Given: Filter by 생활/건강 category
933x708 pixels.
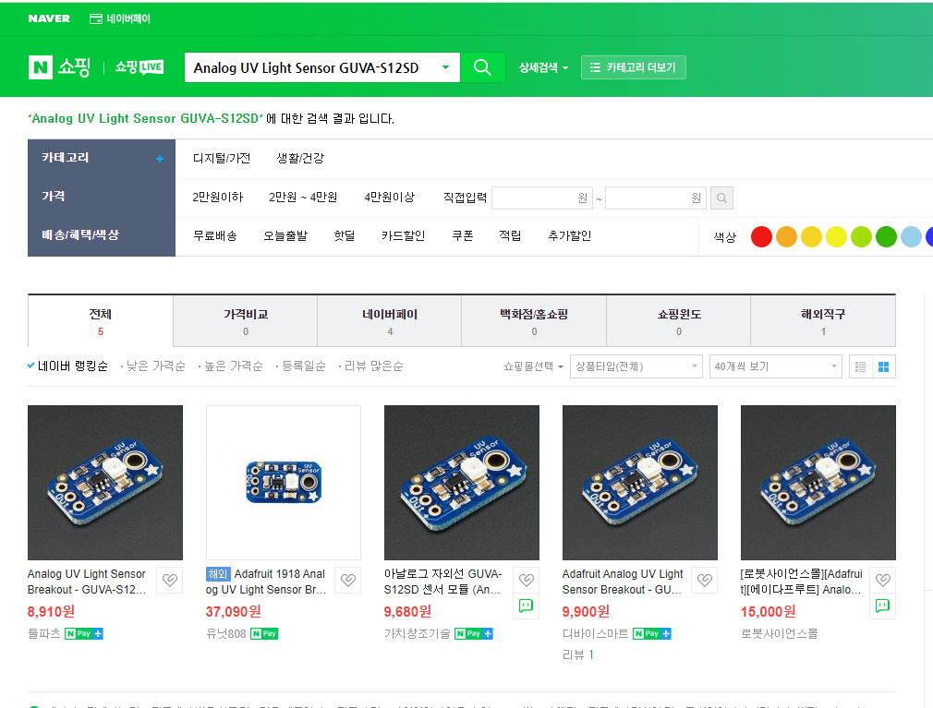Looking at the screenshot, I should [300, 158].
